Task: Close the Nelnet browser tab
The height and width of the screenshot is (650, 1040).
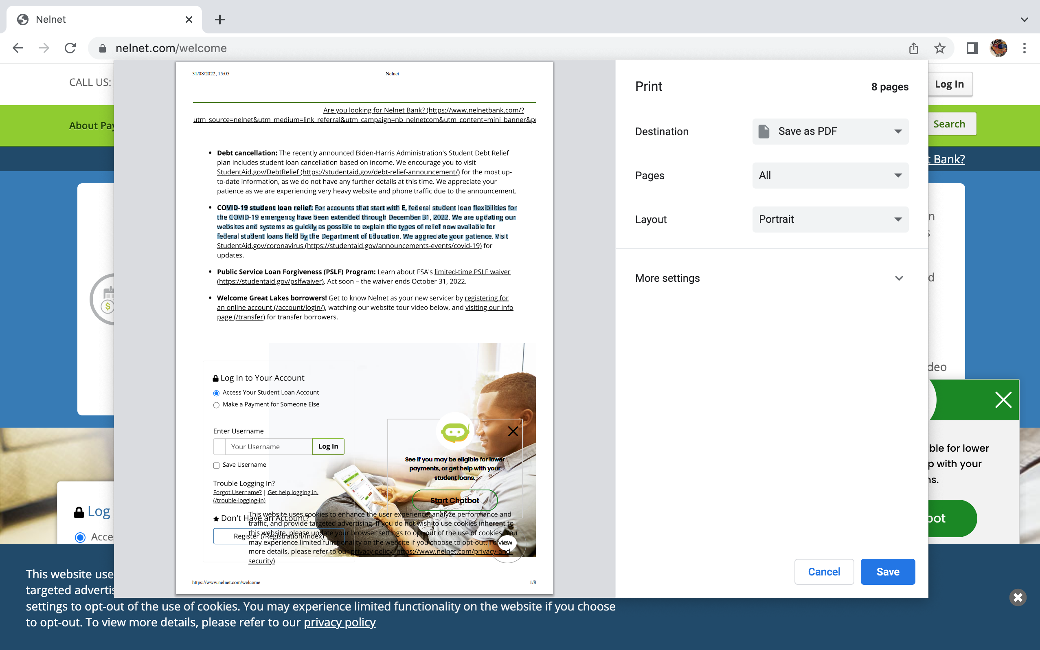Action: pos(189,20)
